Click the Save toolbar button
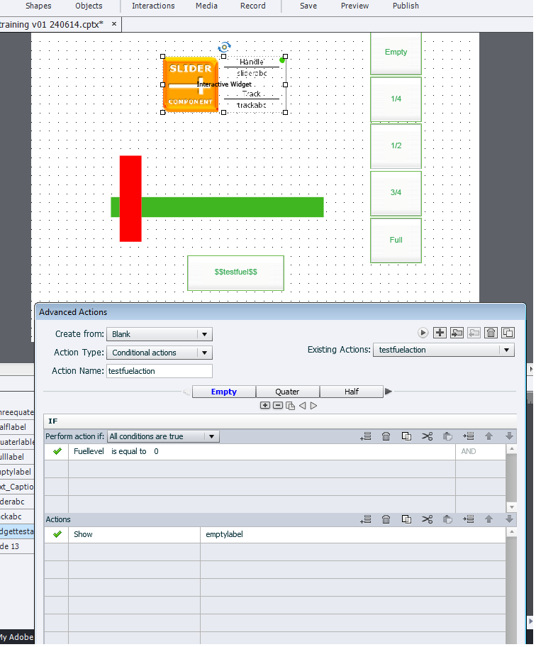536x647 pixels. pos(310,6)
